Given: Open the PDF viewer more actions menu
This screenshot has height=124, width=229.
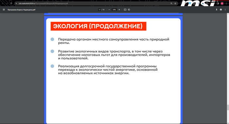Looking at the screenshot, I should 225,10.
